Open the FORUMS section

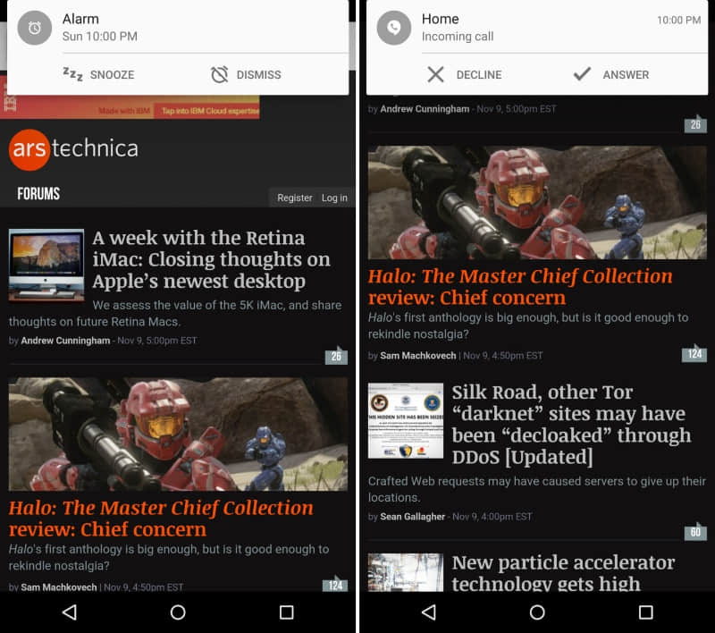coord(38,194)
